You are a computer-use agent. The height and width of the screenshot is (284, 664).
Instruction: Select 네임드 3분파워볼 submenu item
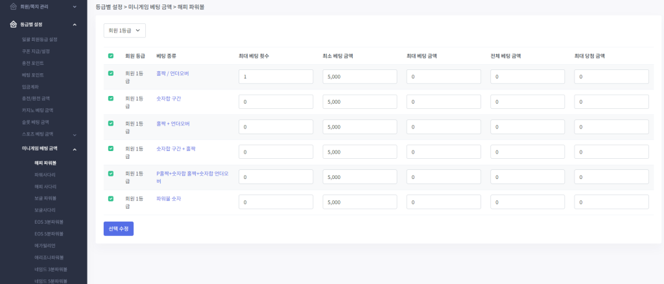[51, 269]
